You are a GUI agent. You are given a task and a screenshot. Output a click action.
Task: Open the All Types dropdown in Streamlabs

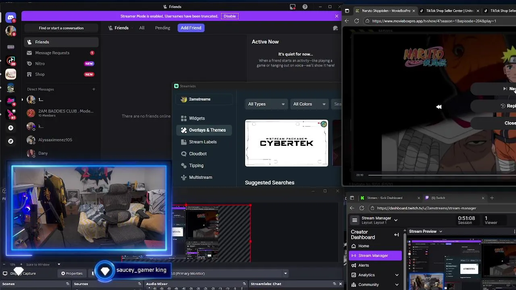point(266,104)
